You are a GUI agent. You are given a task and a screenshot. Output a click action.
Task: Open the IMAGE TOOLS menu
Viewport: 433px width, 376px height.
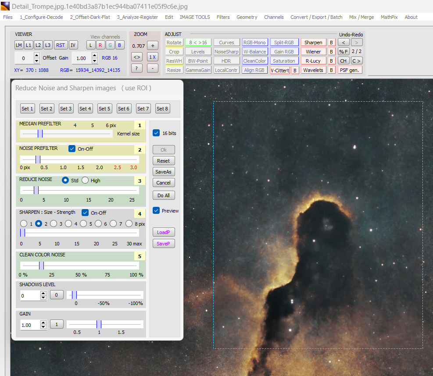(x=195, y=17)
